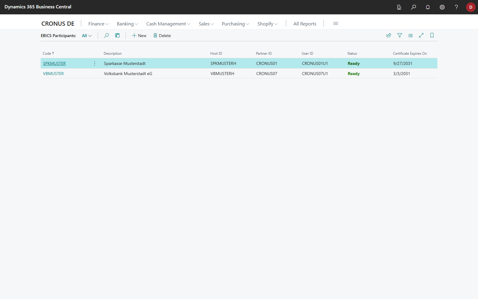Click the Delete action

162,36
